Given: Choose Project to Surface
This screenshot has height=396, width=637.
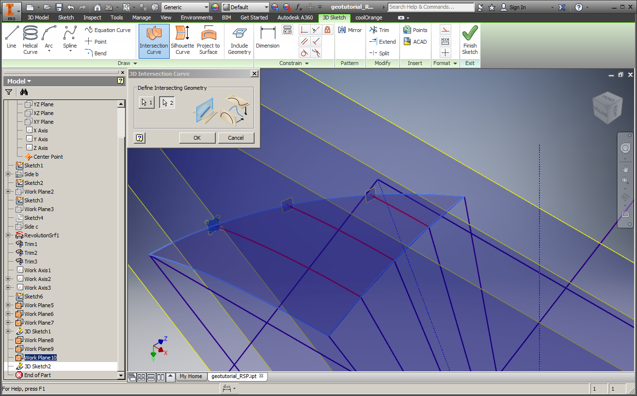Looking at the screenshot, I should tap(208, 40).
